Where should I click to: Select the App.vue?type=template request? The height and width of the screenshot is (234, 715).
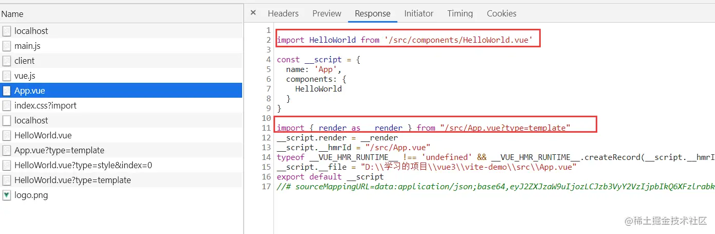click(x=121, y=150)
